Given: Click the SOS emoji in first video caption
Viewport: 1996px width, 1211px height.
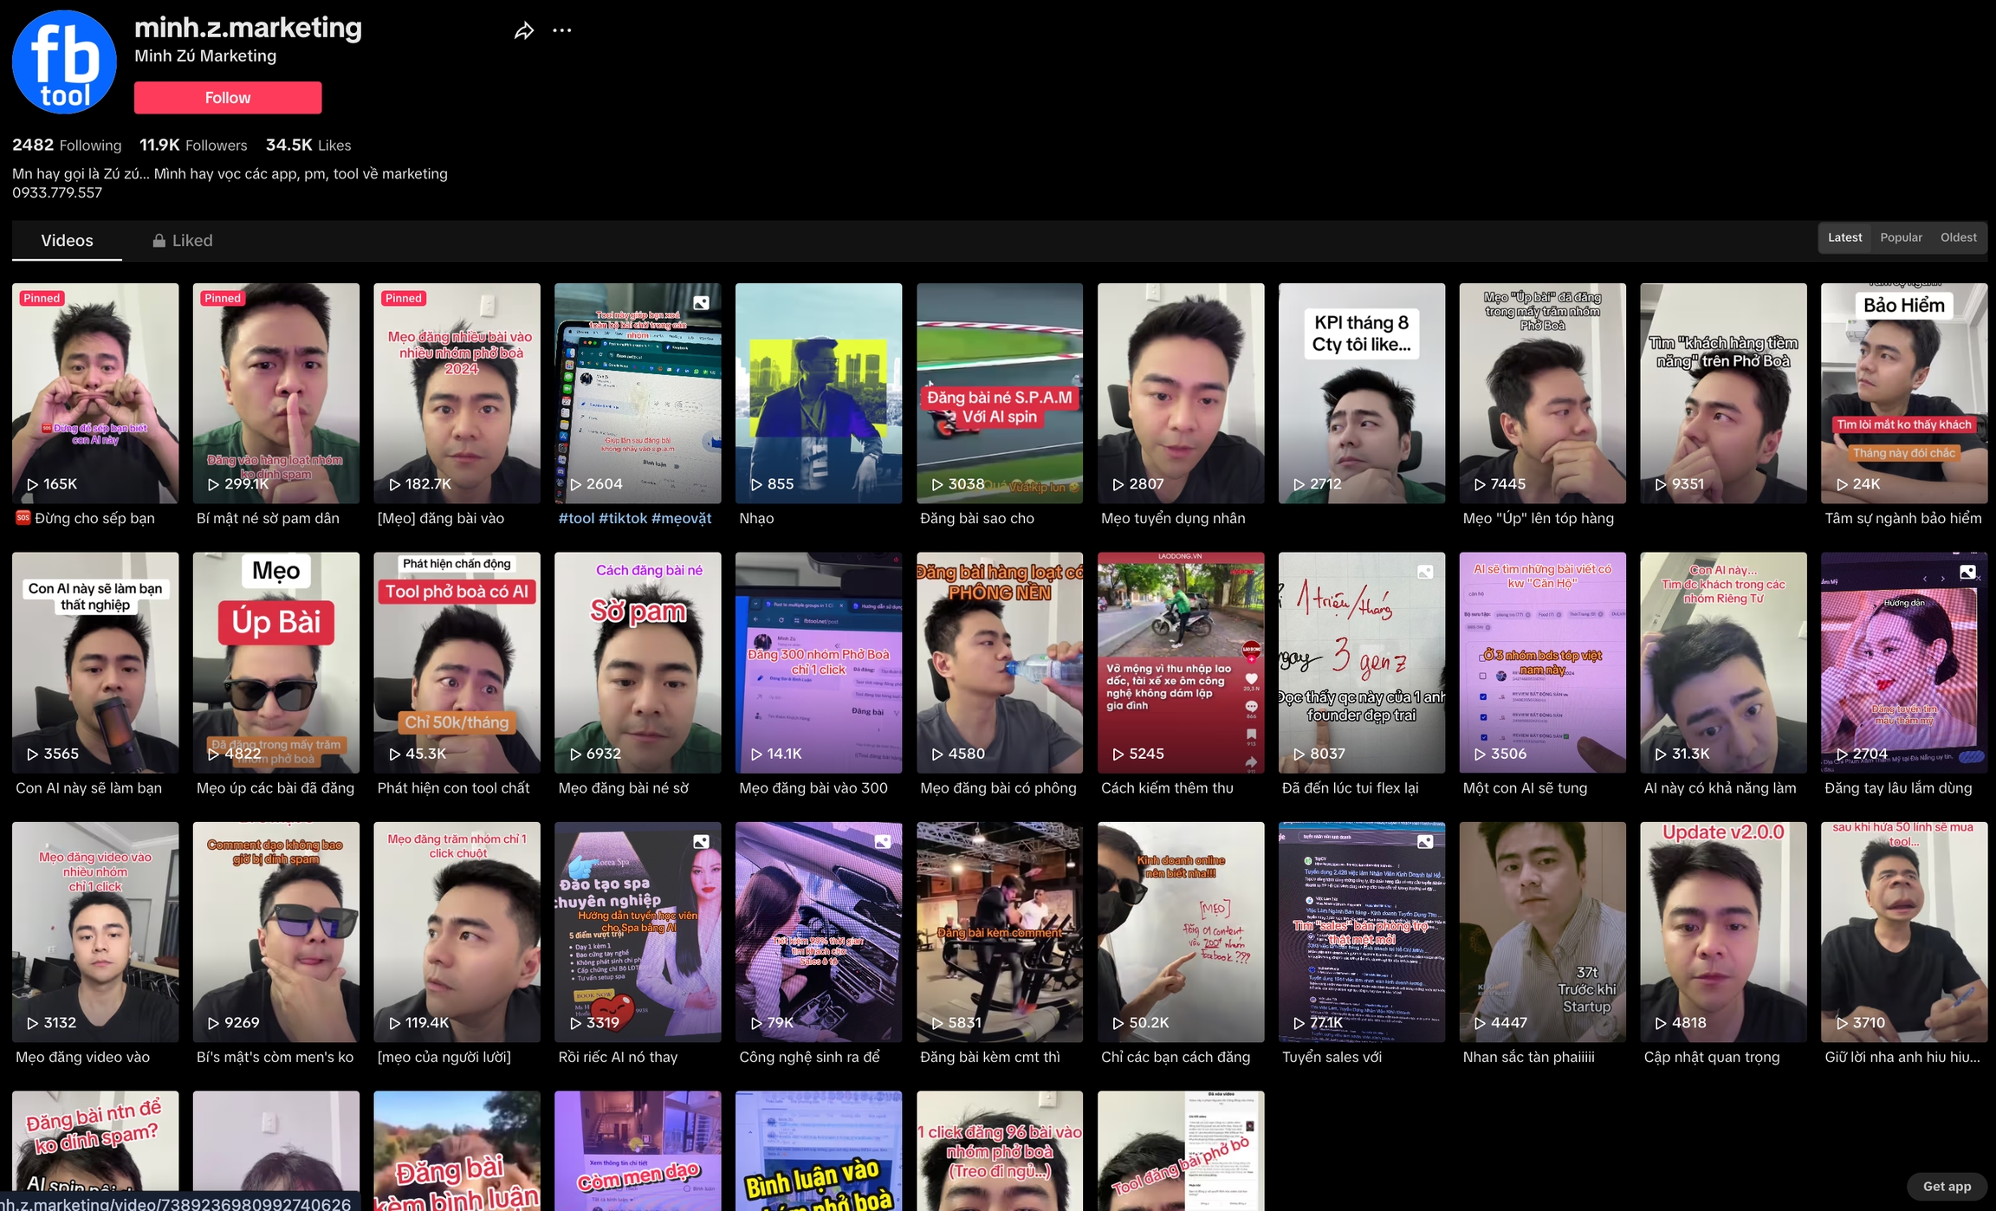Looking at the screenshot, I should coord(23,518).
